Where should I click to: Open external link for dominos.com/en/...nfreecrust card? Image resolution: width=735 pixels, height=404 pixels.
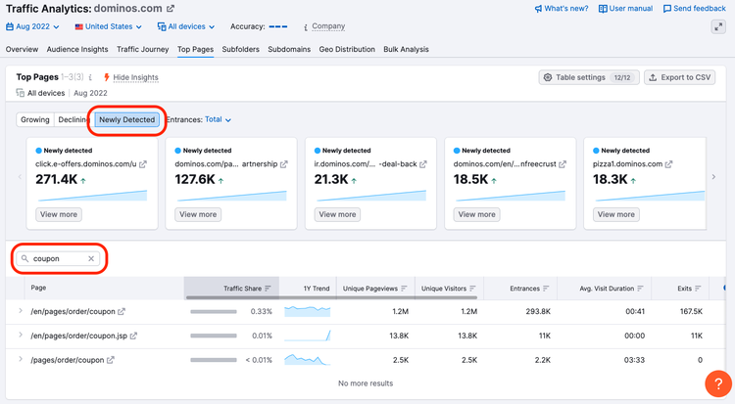click(x=563, y=164)
